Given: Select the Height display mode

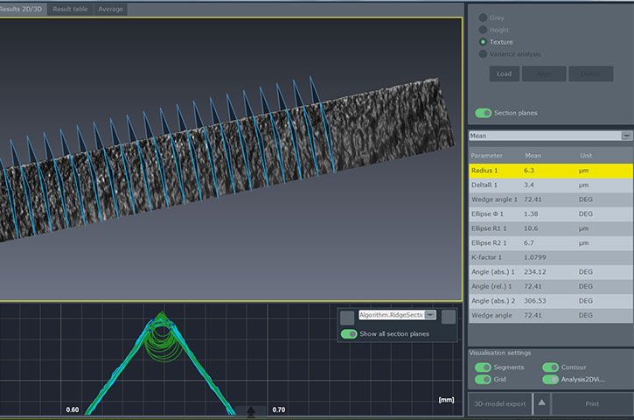Looking at the screenshot, I should point(483,30).
